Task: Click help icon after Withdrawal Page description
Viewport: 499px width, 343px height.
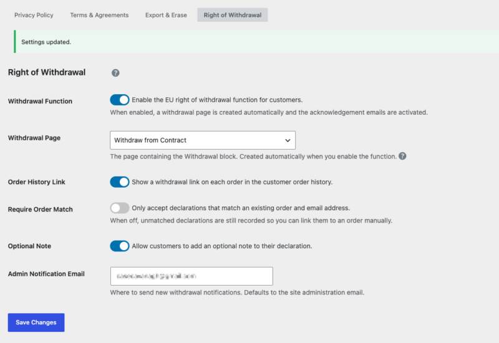Action: click(x=402, y=157)
